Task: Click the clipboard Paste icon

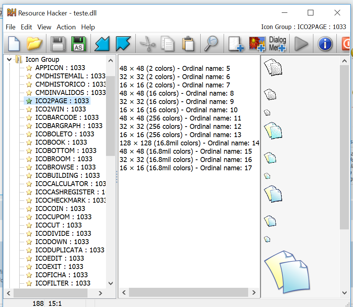Action: (x=187, y=44)
